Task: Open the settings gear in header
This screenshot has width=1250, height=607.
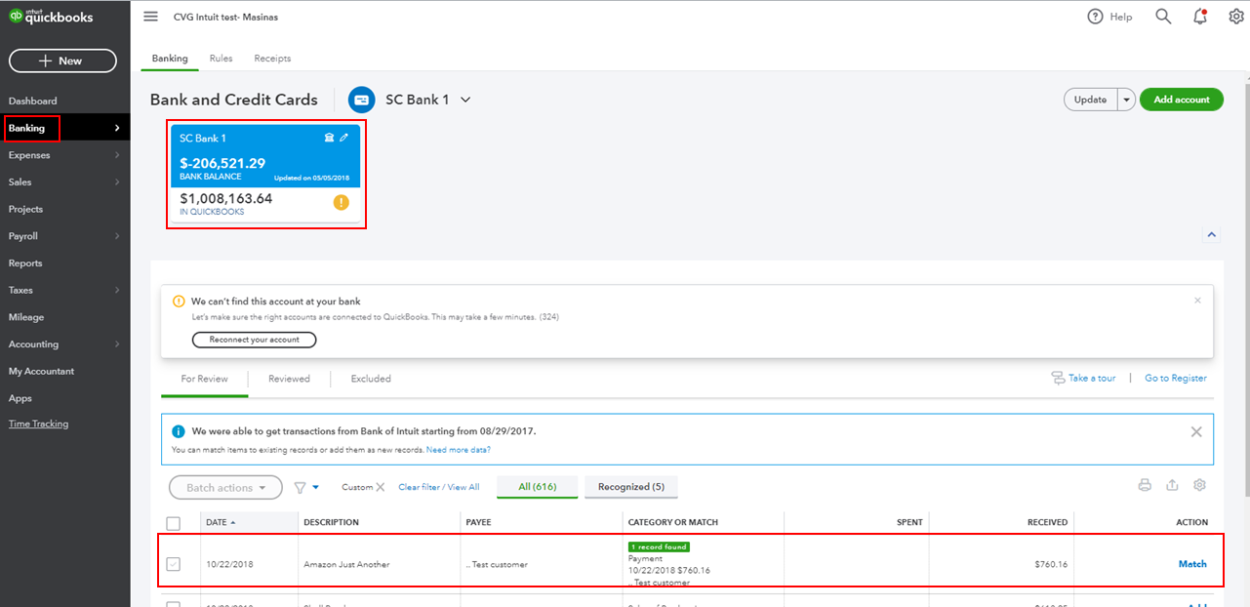Action: [x=1236, y=17]
